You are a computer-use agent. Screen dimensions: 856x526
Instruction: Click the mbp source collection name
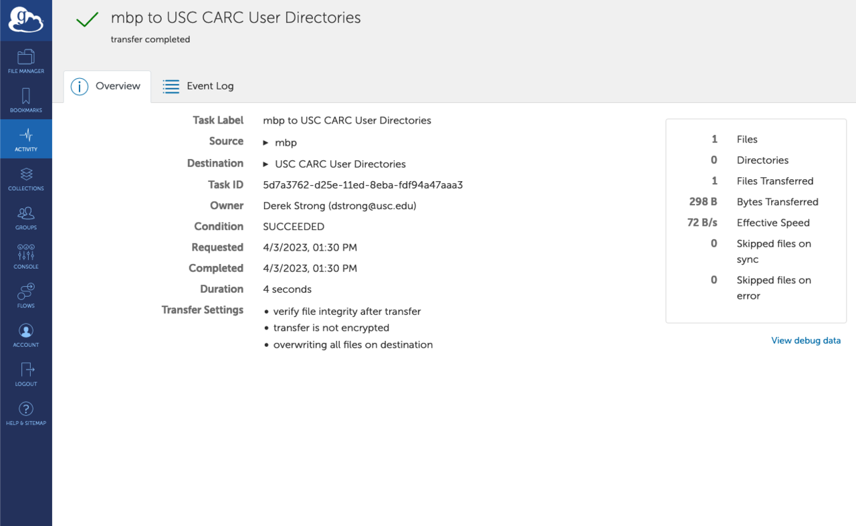tap(286, 143)
